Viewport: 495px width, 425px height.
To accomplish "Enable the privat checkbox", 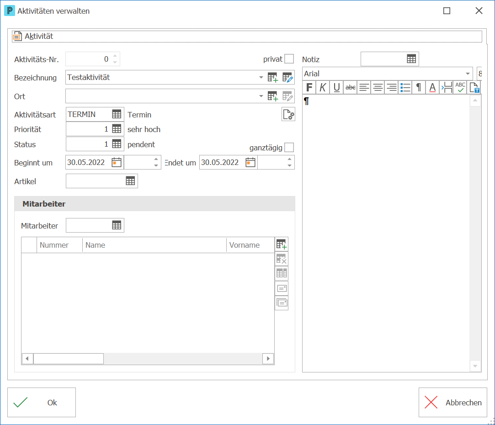I will [x=289, y=59].
